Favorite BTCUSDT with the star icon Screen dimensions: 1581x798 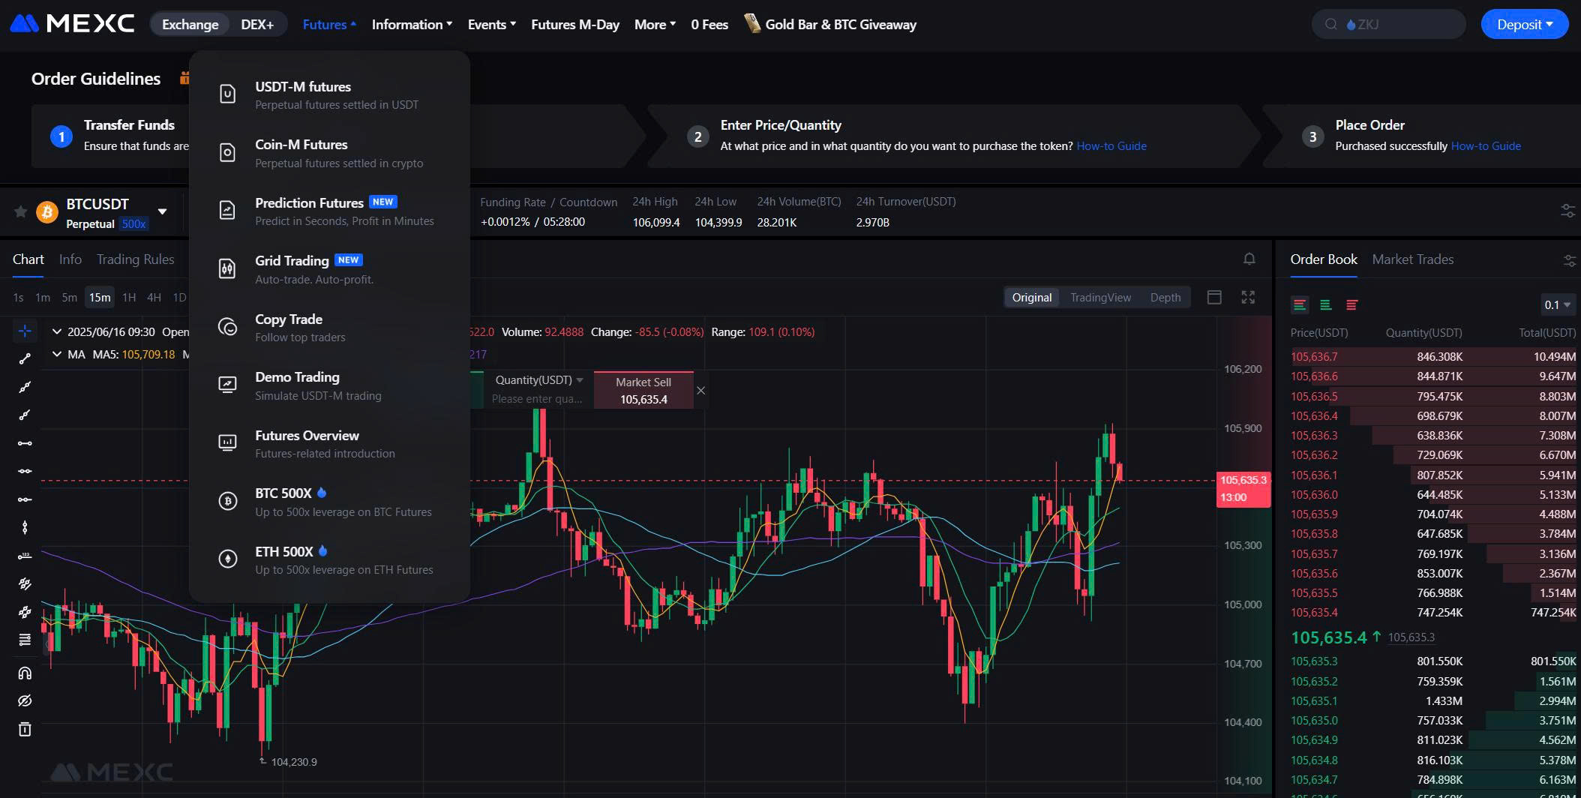(x=20, y=212)
